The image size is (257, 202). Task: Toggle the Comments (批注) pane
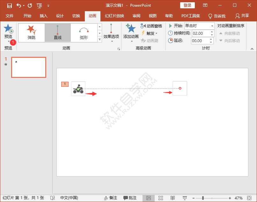click(130, 198)
